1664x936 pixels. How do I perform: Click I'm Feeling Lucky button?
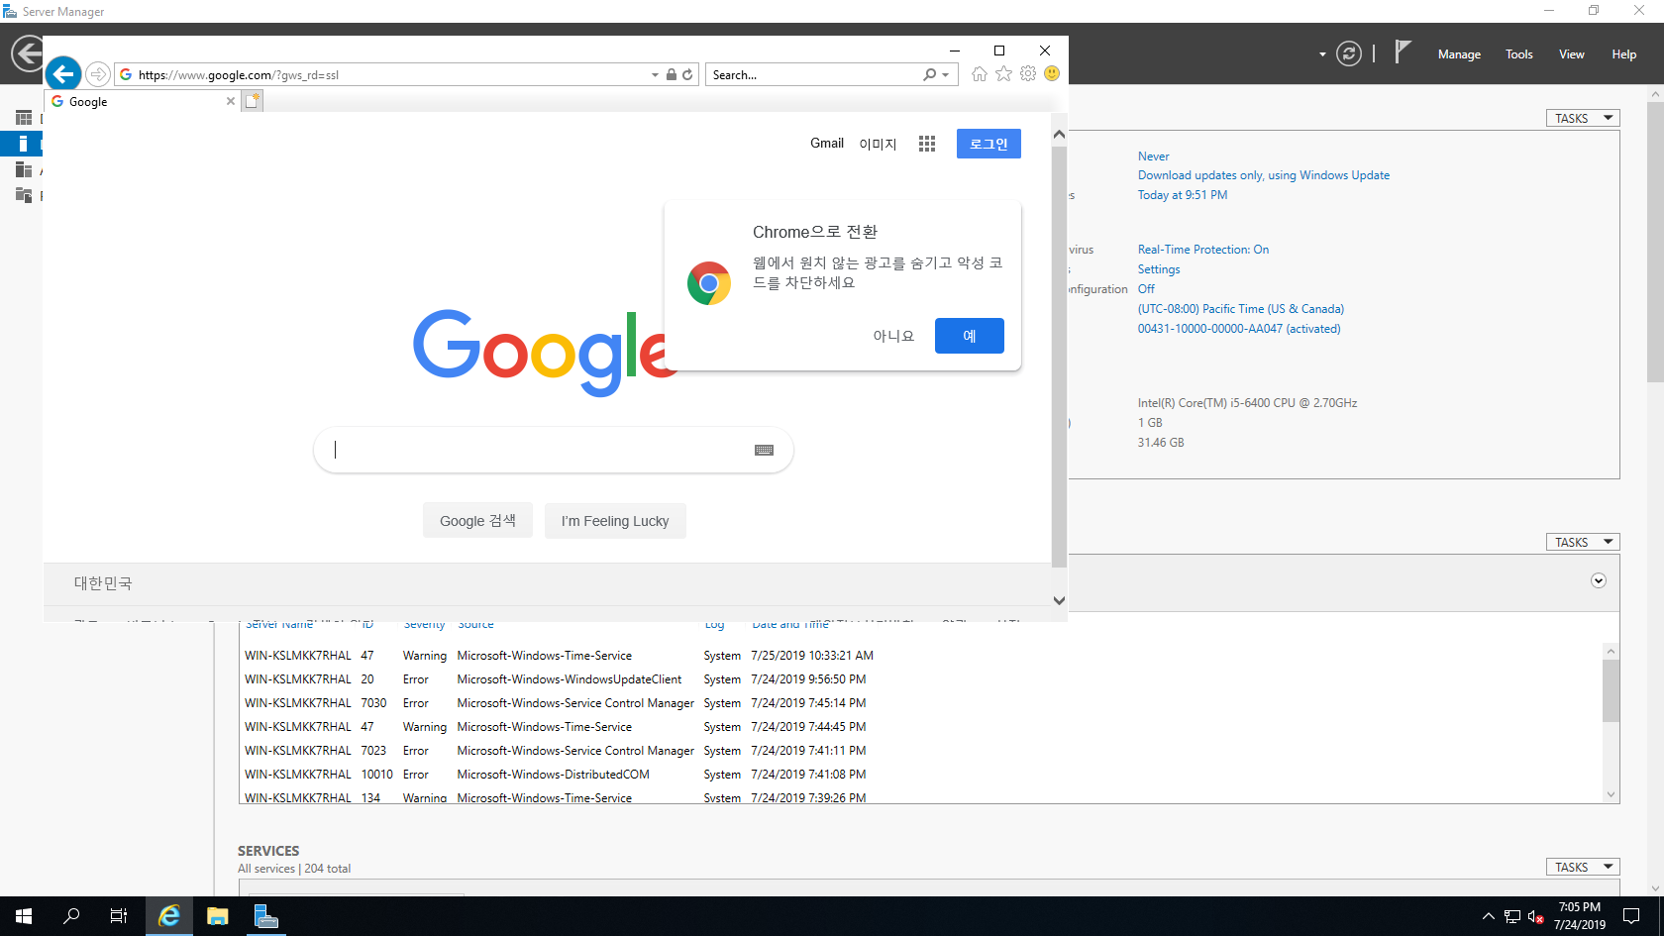pyautogui.click(x=615, y=520)
